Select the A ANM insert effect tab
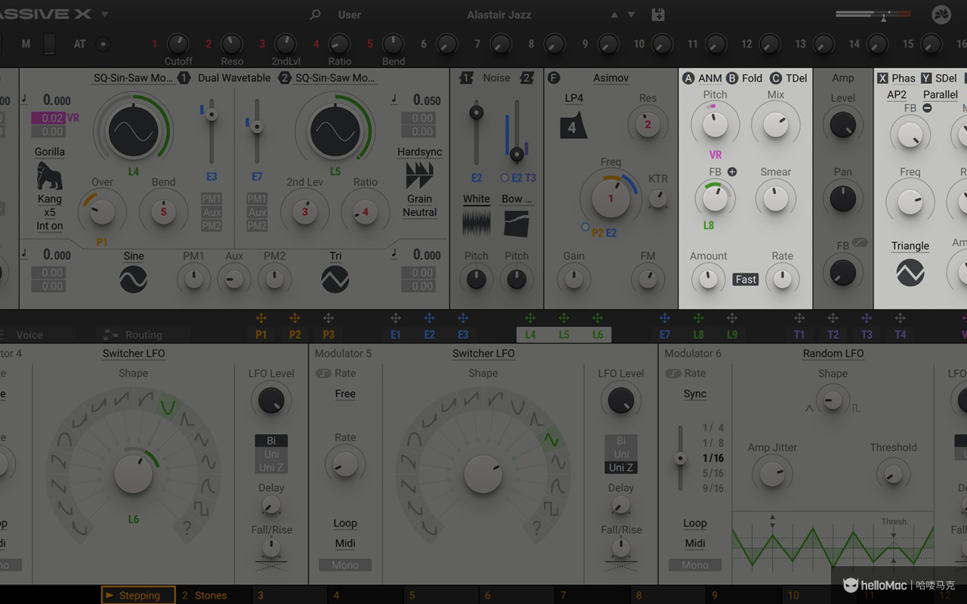This screenshot has height=604, width=967. pyautogui.click(x=703, y=78)
